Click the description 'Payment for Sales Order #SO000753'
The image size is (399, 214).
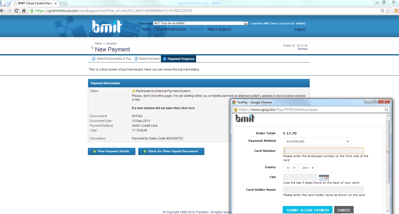tap(157, 138)
